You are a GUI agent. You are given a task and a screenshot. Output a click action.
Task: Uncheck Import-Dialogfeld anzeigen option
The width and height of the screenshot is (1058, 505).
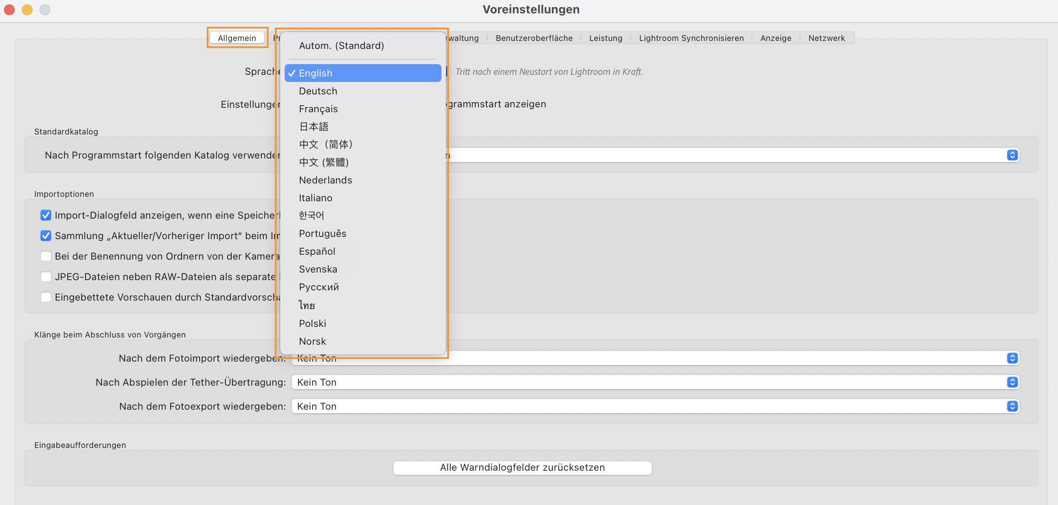[46, 215]
